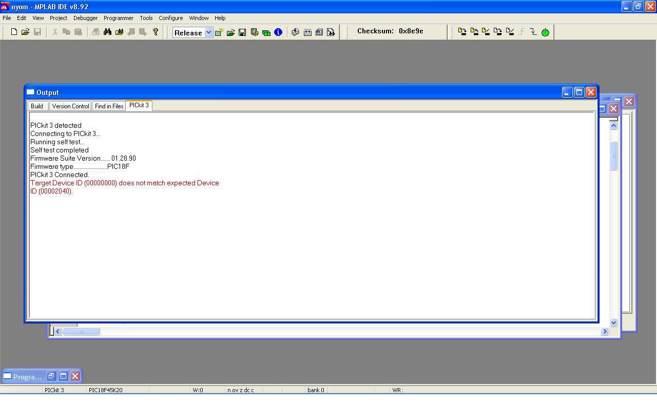
Task: Open the Release build configuration dropdown
Action: [208, 32]
